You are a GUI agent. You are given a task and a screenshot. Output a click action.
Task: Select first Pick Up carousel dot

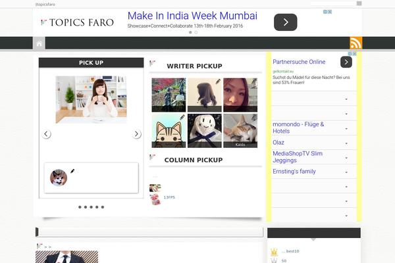point(80,207)
